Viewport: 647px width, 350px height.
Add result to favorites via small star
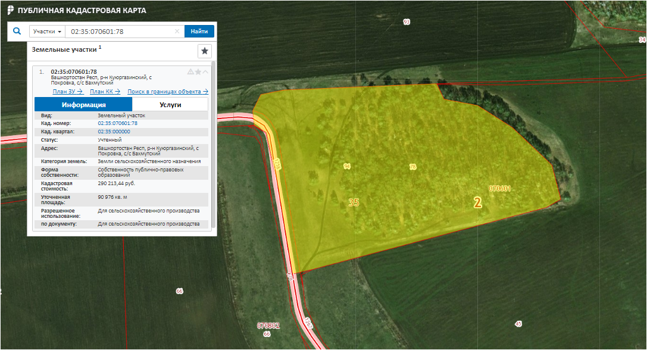tap(198, 71)
